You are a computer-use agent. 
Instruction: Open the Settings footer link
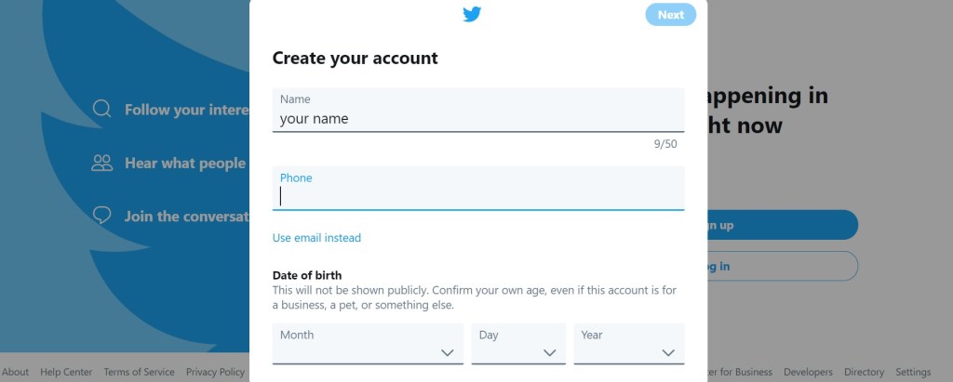tap(913, 372)
